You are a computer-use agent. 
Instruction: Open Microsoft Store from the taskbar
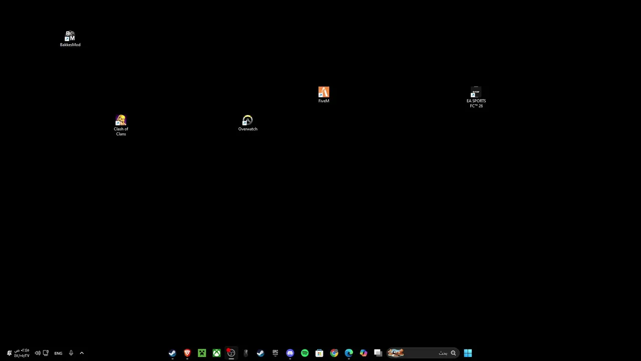click(319, 353)
